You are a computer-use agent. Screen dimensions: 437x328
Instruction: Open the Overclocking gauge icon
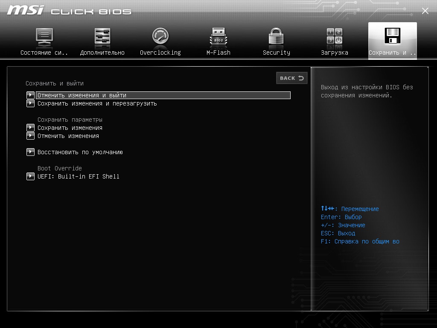pos(160,36)
